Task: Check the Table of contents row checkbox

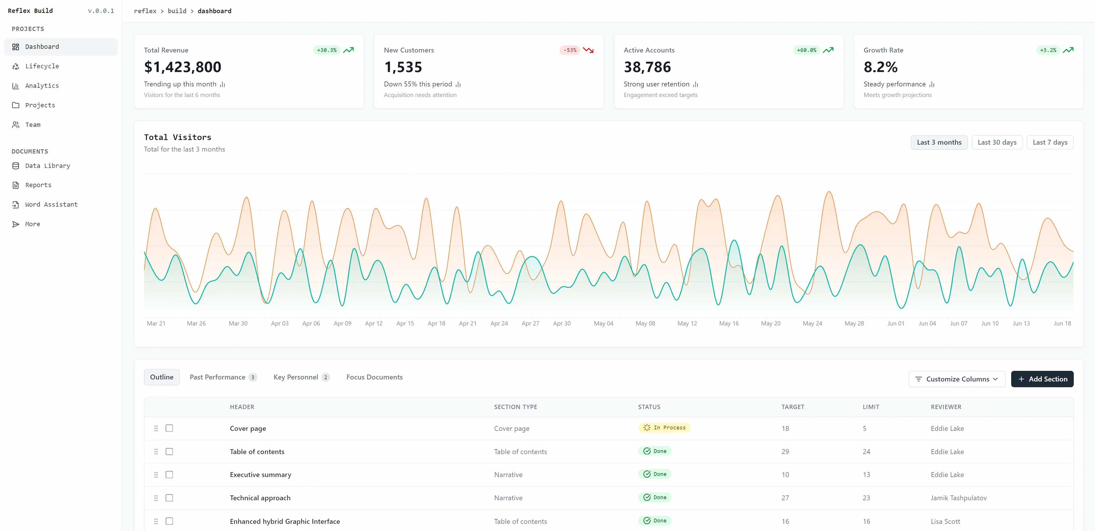Action: click(x=169, y=452)
